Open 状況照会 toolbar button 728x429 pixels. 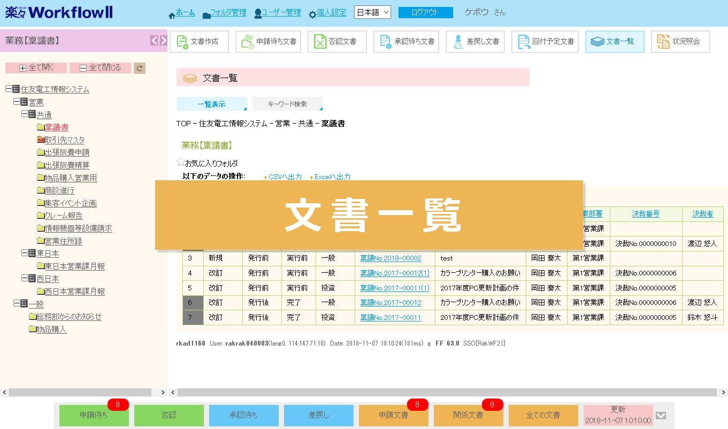click(x=680, y=42)
